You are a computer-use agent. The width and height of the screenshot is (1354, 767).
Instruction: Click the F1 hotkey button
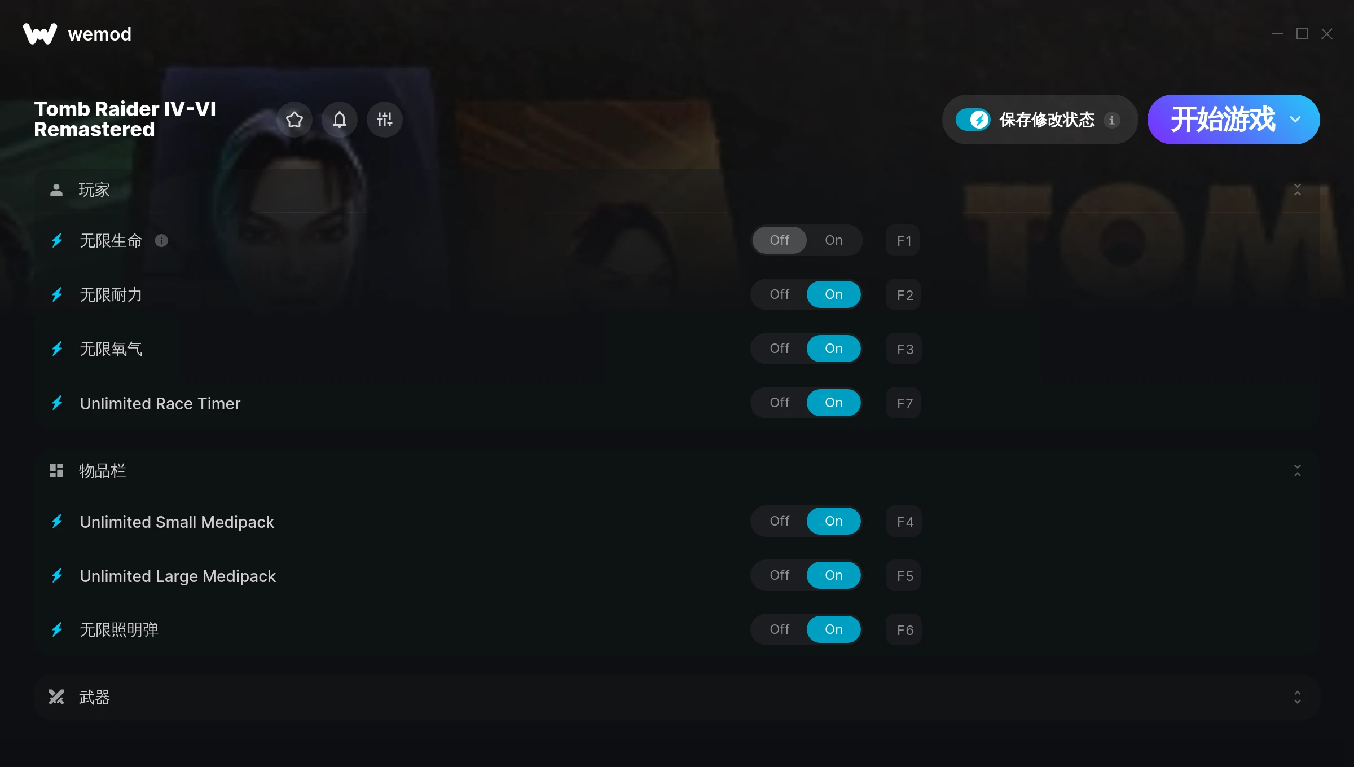(903, 241)
